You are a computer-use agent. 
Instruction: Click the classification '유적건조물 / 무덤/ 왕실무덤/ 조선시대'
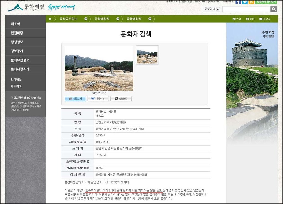120,129
